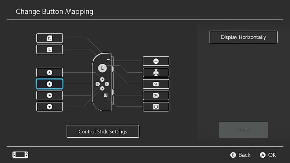Click the L stick on the Joy-Con diagram
The height and width of the screenshot is (163, 290).
tap(102, 68)
